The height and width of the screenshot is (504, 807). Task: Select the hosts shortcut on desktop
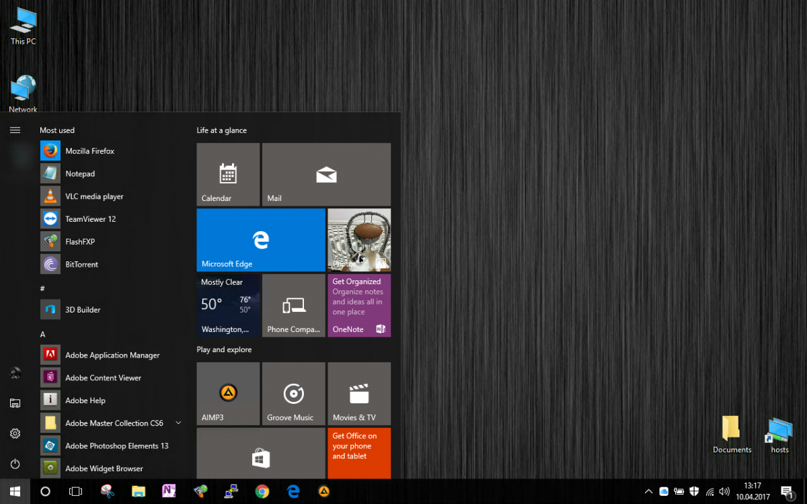(x=779, y=435)
